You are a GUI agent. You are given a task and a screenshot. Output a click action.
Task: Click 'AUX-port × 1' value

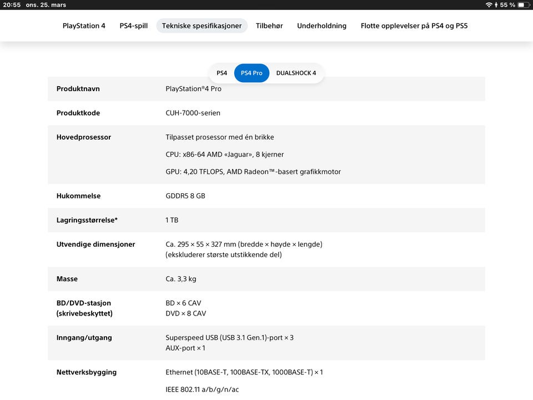pos(185,348)
